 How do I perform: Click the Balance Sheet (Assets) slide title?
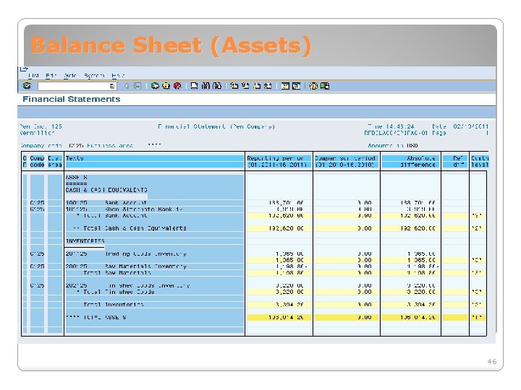point(171,45)
